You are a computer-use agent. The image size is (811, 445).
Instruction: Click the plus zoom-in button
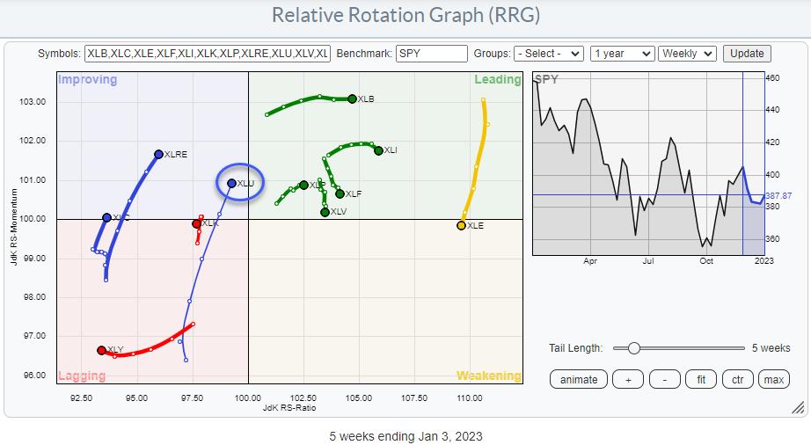[x=627, y=380]
